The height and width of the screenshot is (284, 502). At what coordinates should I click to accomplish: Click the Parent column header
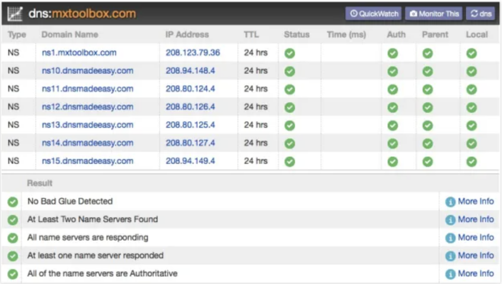(x=435, y=35)
